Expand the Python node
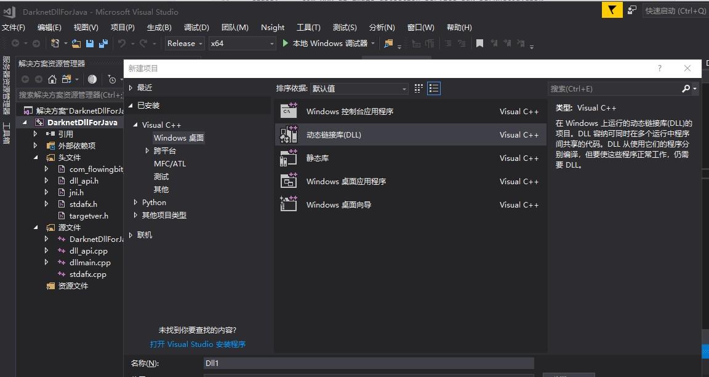 [x=135, y=203]
